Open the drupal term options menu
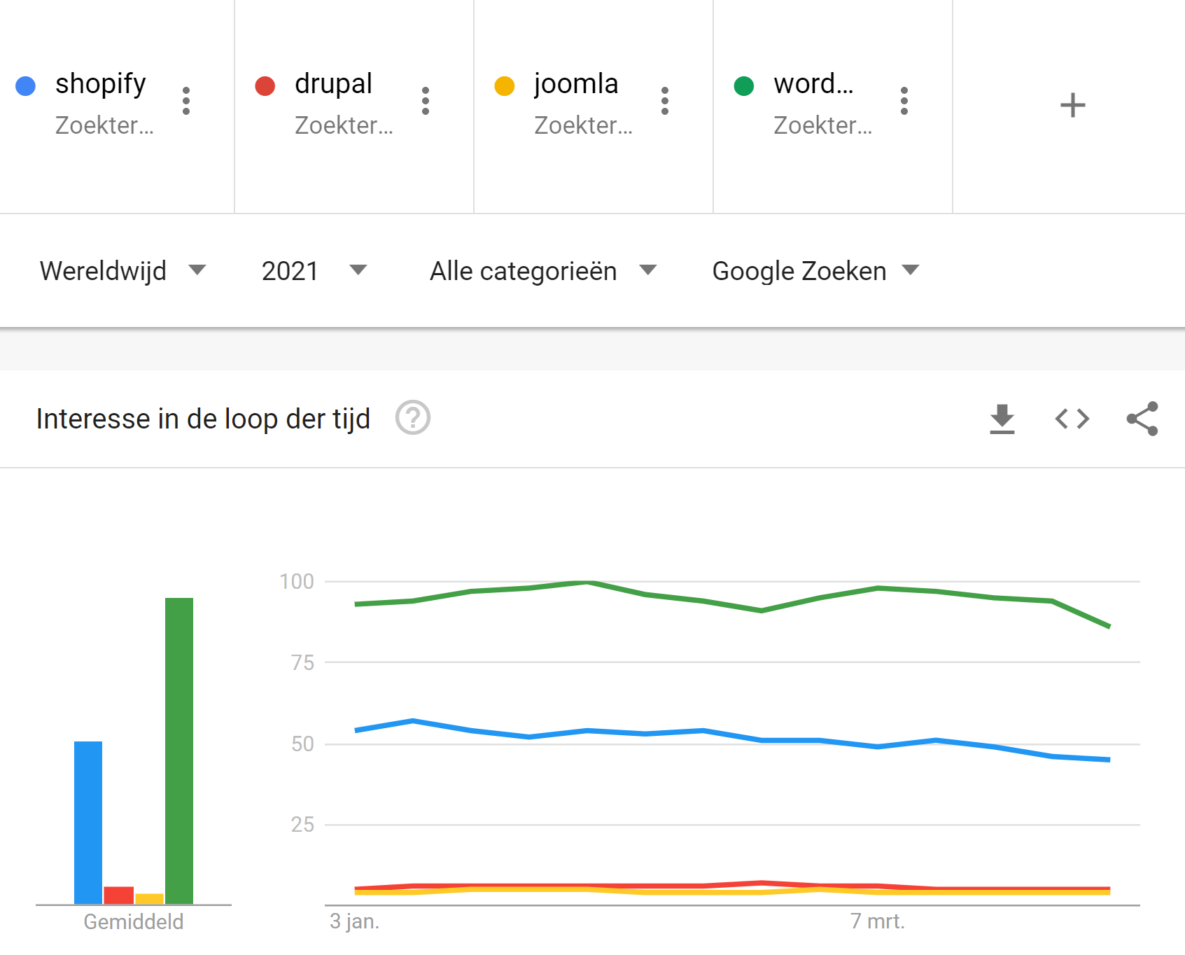1185x955 pixels. 426,101
